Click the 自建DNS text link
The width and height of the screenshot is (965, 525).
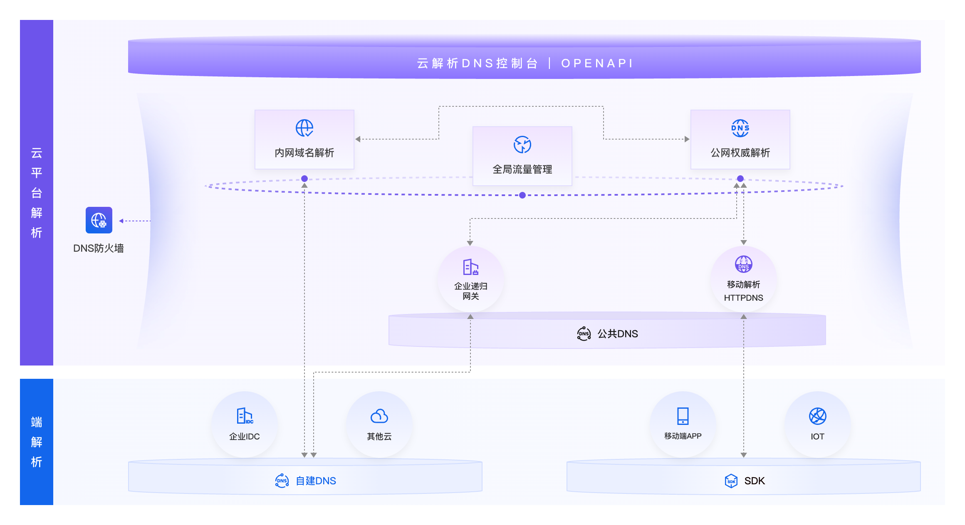click(x=315, y=481)
